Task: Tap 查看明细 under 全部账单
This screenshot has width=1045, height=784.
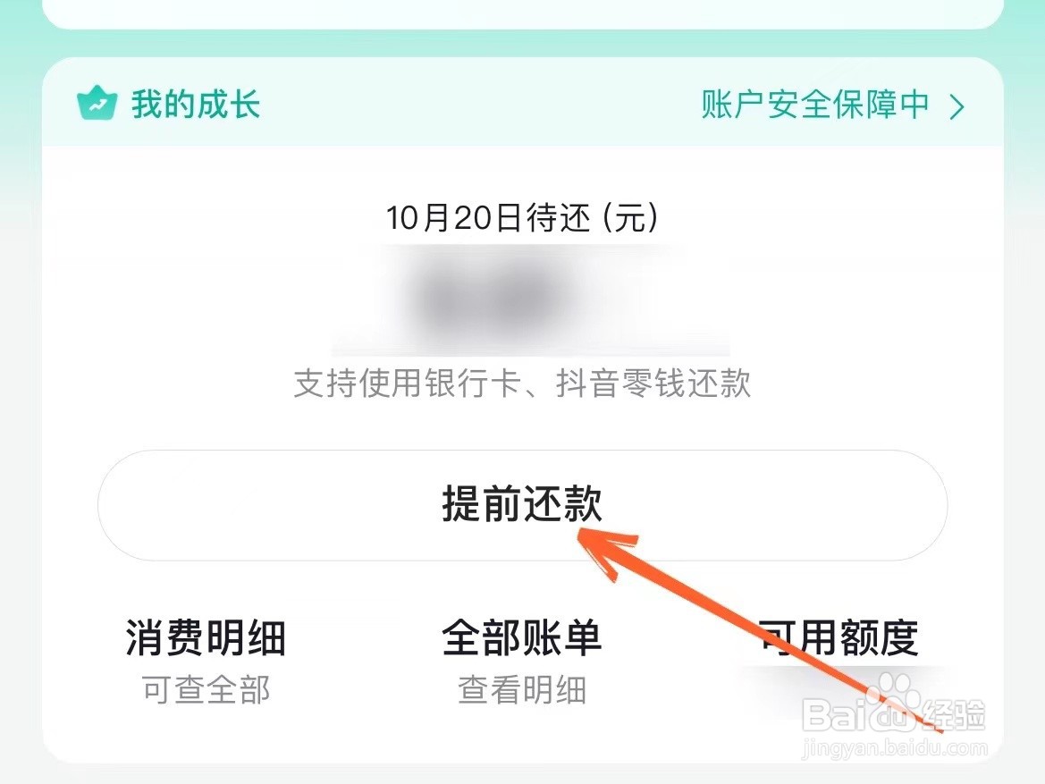Action: [522, 689]
